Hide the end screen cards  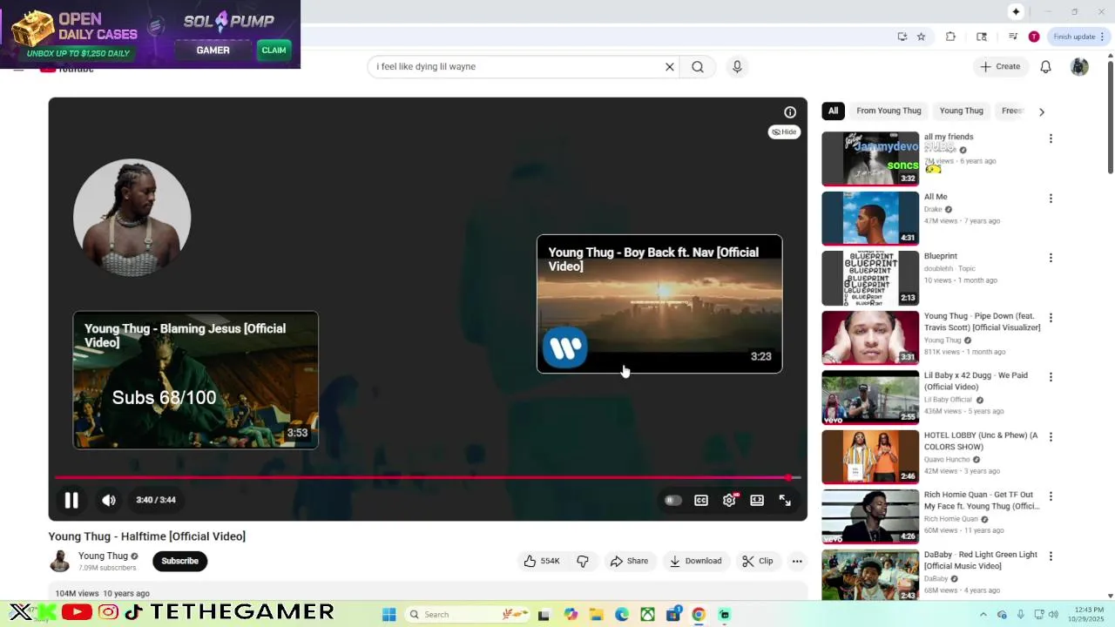coord(784,132)
